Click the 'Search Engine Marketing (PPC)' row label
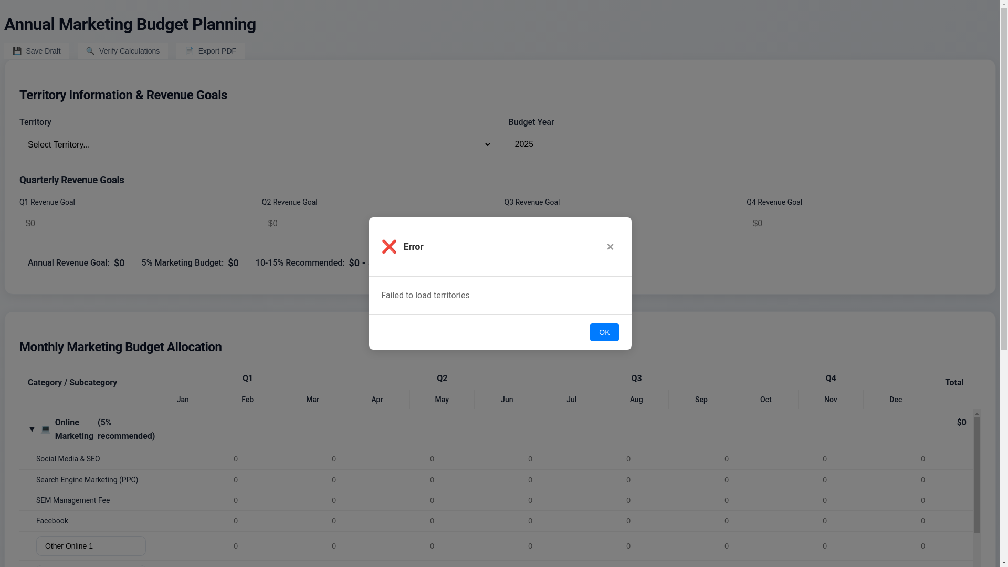The width and height of the screenshot is (1008, 567). (87, 480)
